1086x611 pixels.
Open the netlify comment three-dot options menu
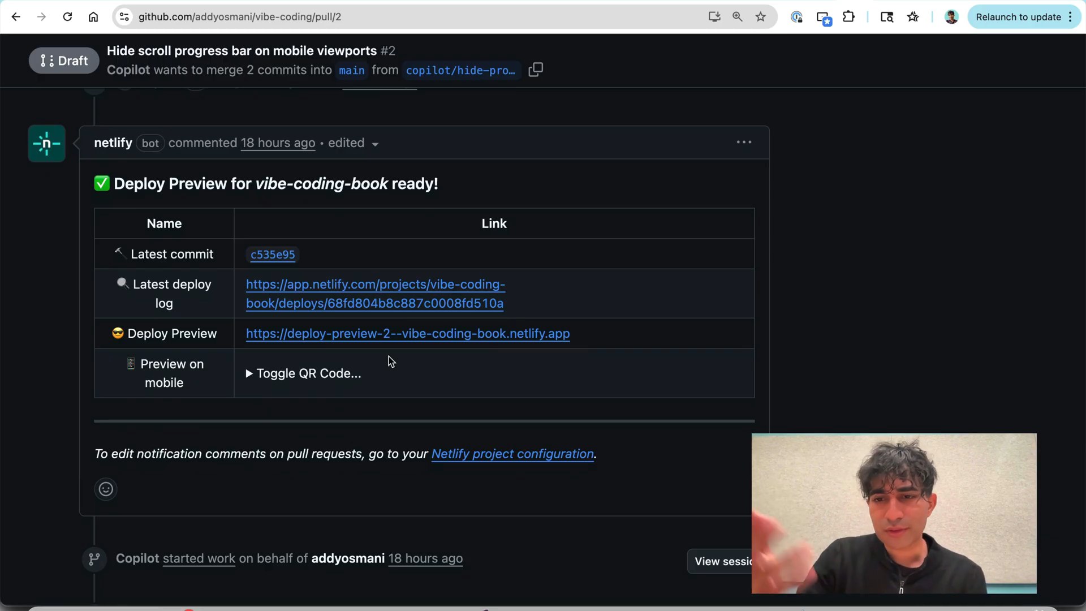pyautogui.click(x=744, y=142)
